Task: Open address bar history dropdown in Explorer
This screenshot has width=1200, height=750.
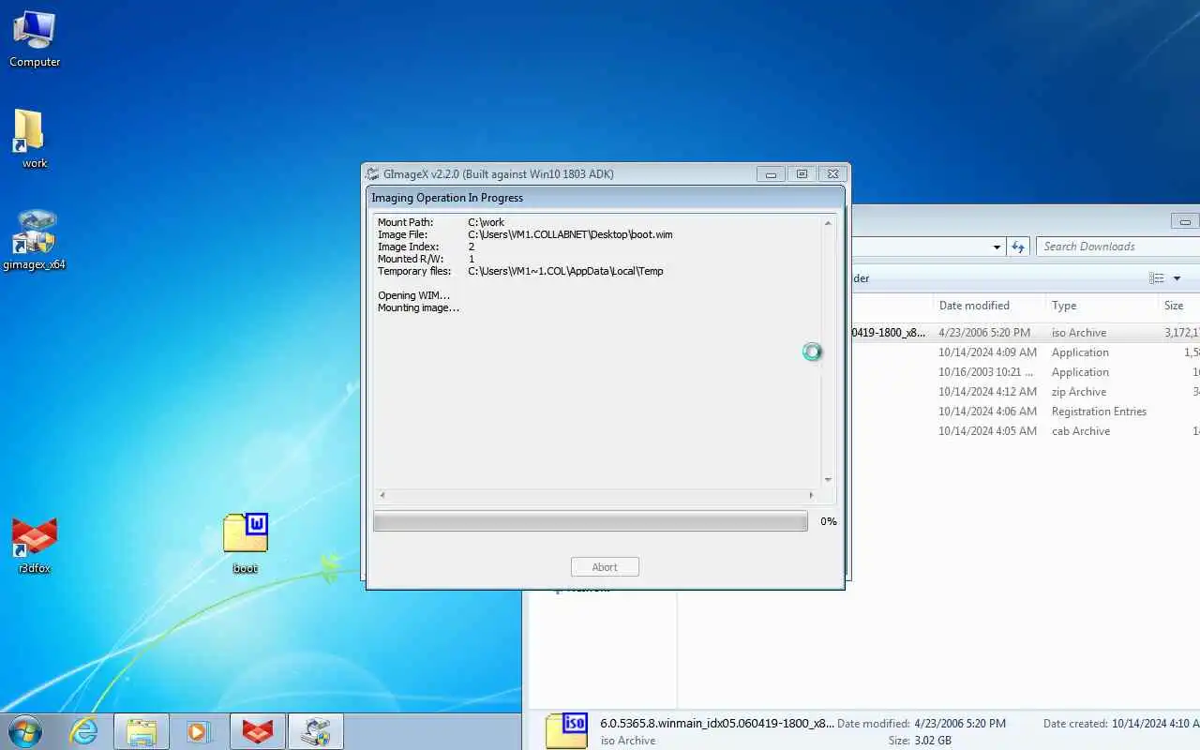Action: [x=997, y=247]
